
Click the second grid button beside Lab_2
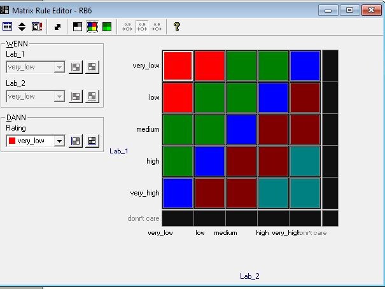[92, 96]
